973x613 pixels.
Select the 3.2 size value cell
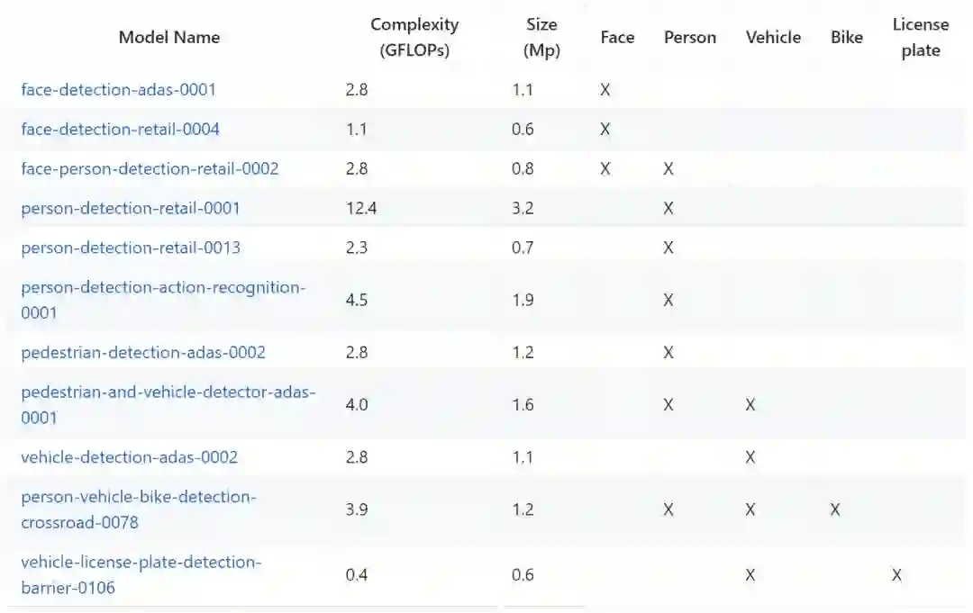click(x=523, y=209)
